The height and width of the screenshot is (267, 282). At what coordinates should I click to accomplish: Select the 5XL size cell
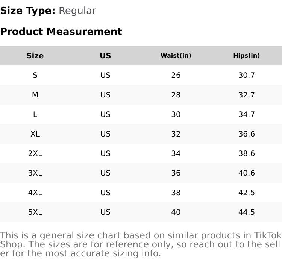[35, 212]
